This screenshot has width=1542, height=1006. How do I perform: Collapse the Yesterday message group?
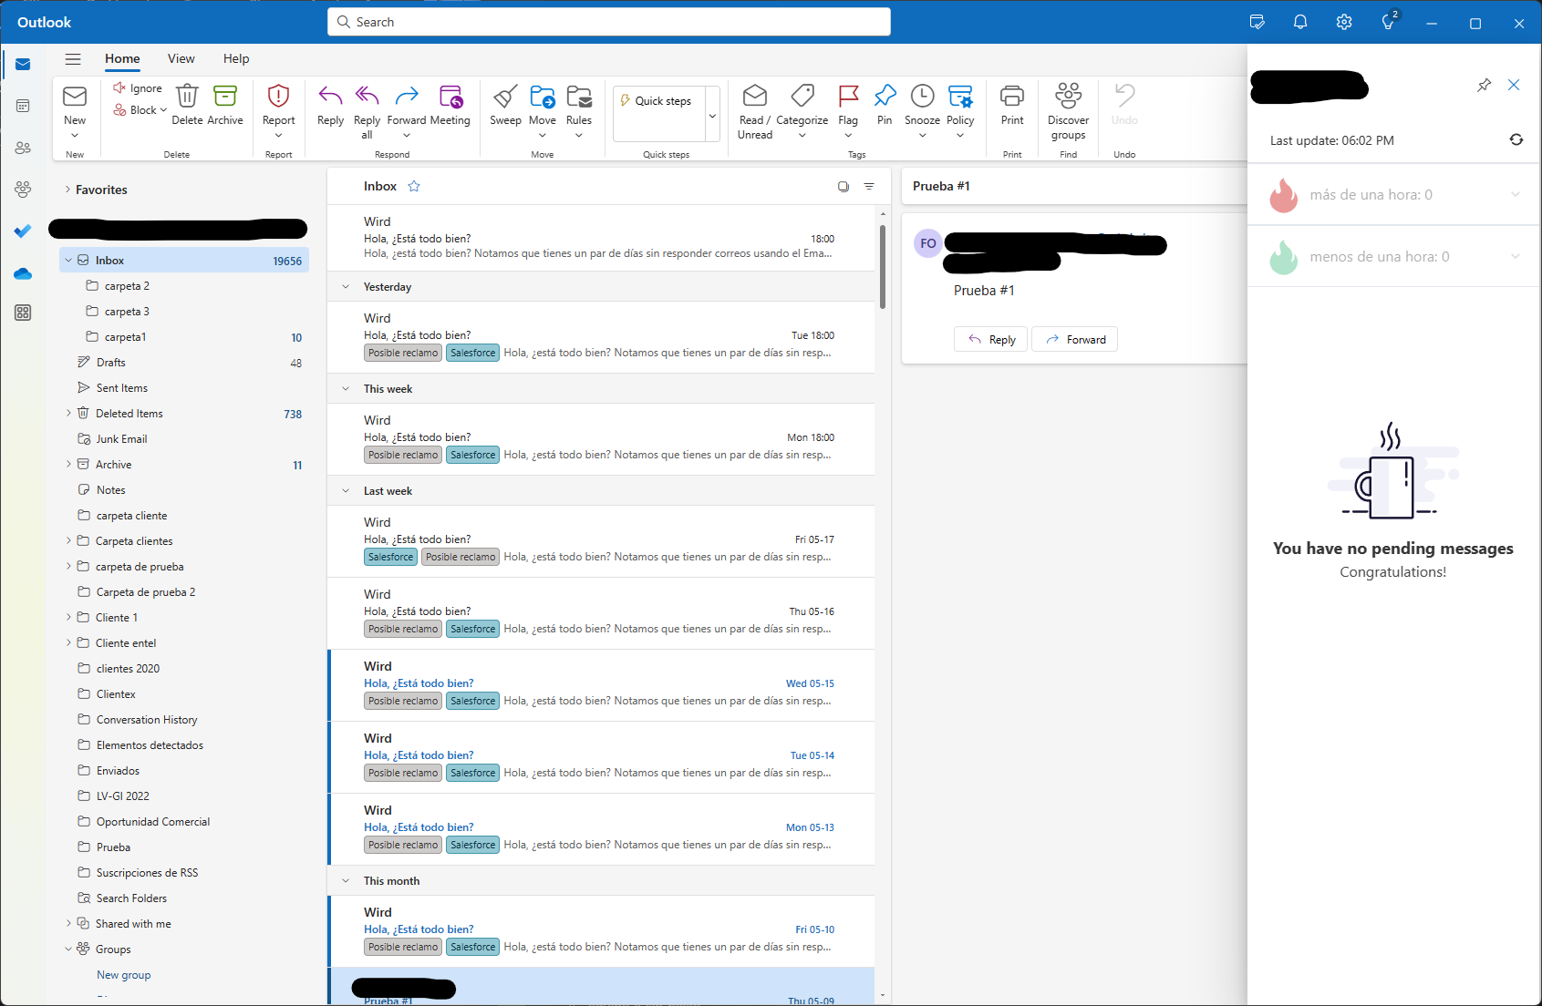[x=346, y=287]
